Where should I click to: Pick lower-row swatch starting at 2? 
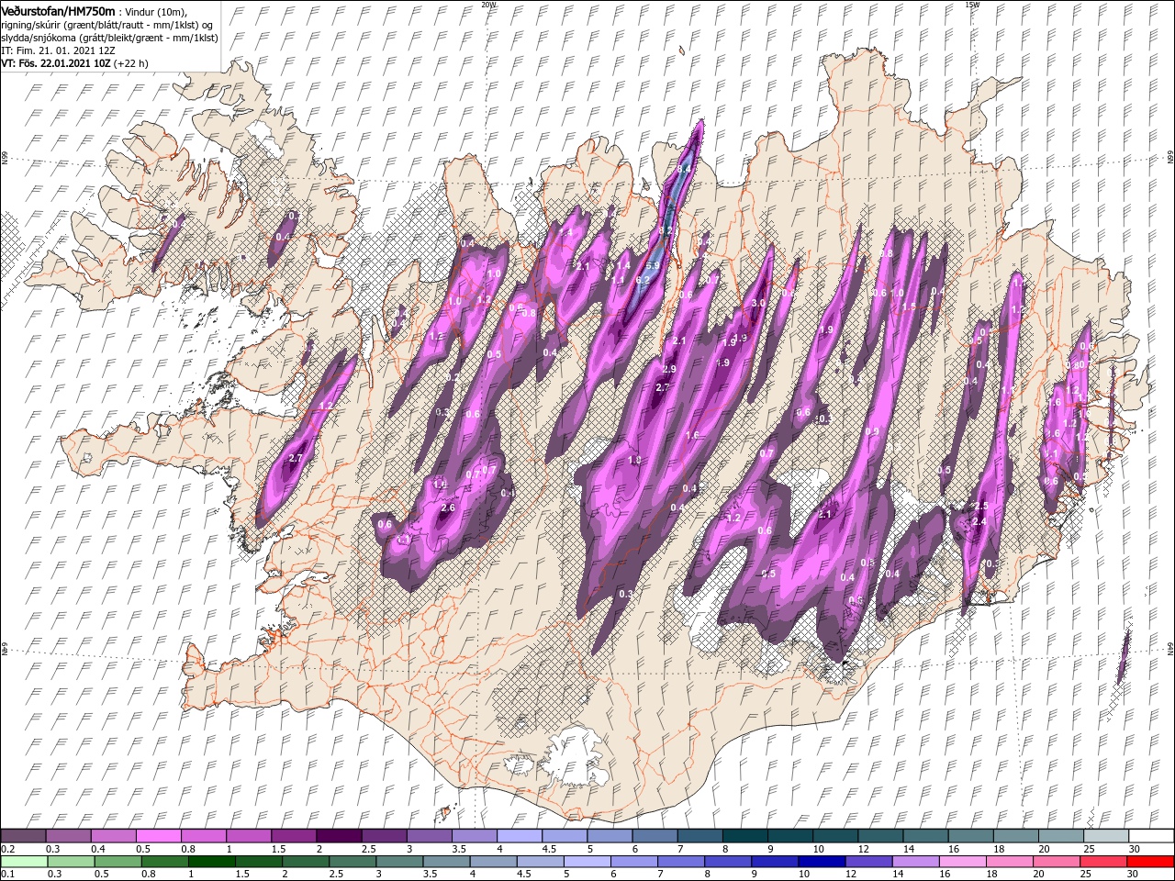pyautogui.click(x=306, y=862)
